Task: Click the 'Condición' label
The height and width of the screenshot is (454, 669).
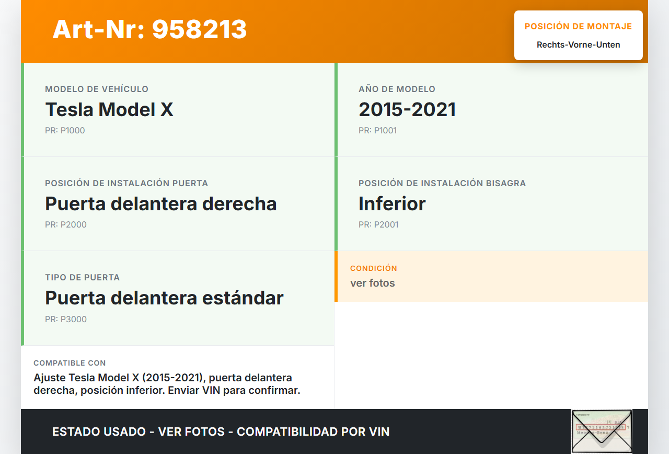Action: click(x=374, y=268)
